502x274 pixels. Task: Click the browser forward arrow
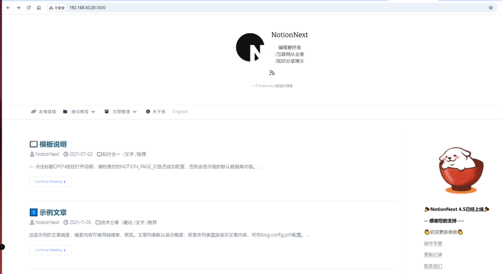(x=18, y=8)
